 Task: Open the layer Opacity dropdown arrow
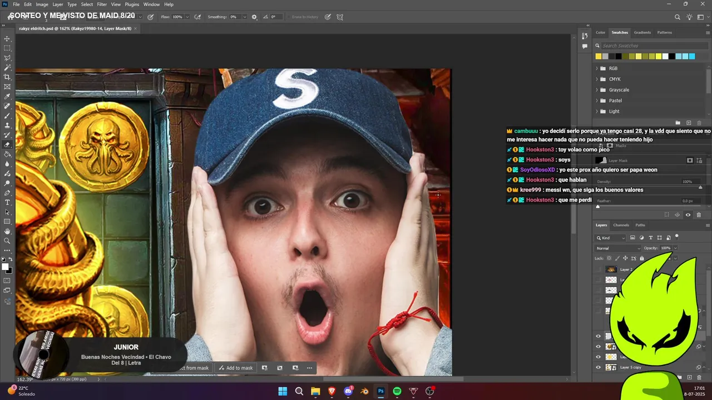point(675,248)
